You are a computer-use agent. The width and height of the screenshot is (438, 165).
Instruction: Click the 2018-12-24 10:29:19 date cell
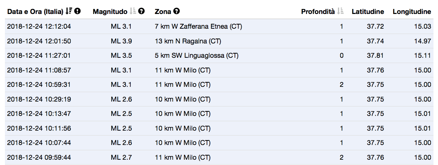pos(39,99)
